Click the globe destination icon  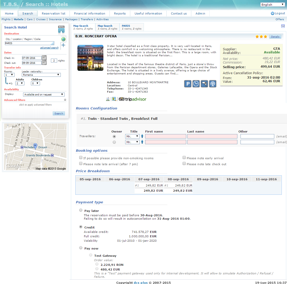tap(63, 39)
